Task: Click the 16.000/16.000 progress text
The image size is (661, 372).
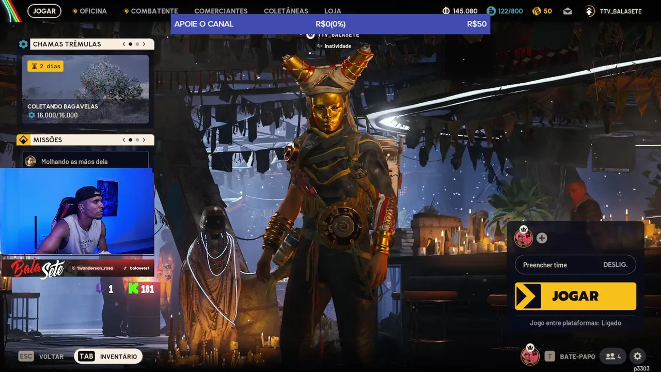Action: coord(57,115)
